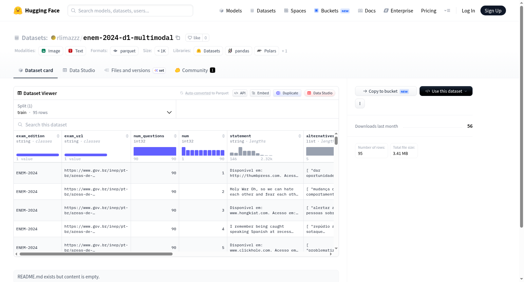Select the pandas library tag
This screenshot has height=282, width=524.
click(238, 51)
